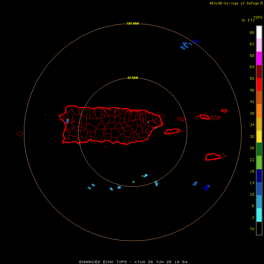Click the gold swatch near 34
The image size is (264, 264).
[x=259, y=124]
